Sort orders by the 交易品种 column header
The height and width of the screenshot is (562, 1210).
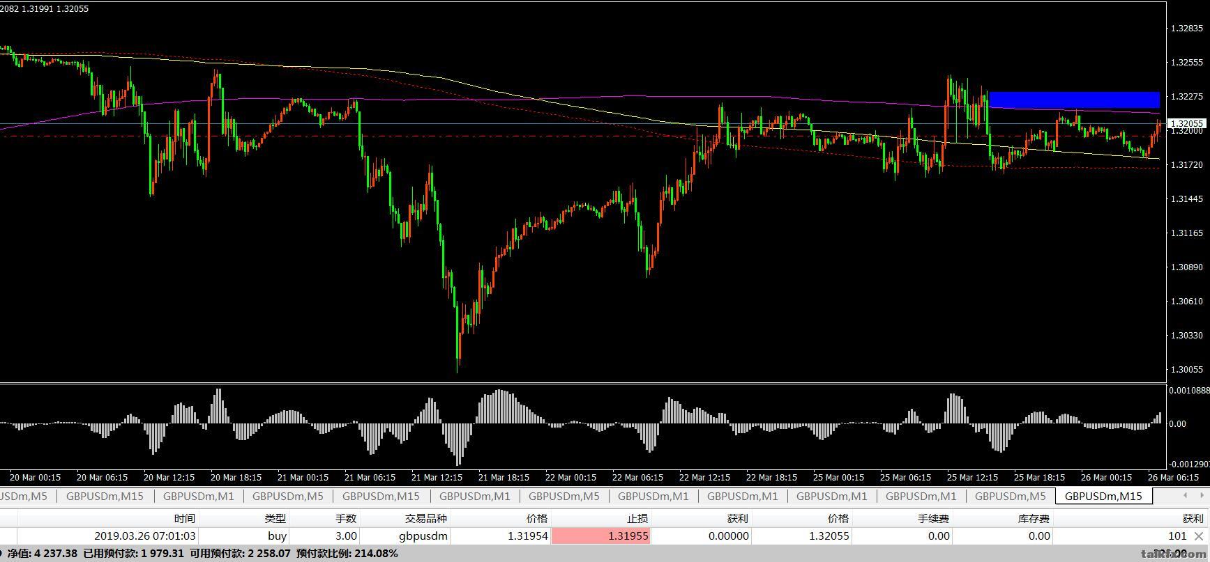click(x=425, y=518)
